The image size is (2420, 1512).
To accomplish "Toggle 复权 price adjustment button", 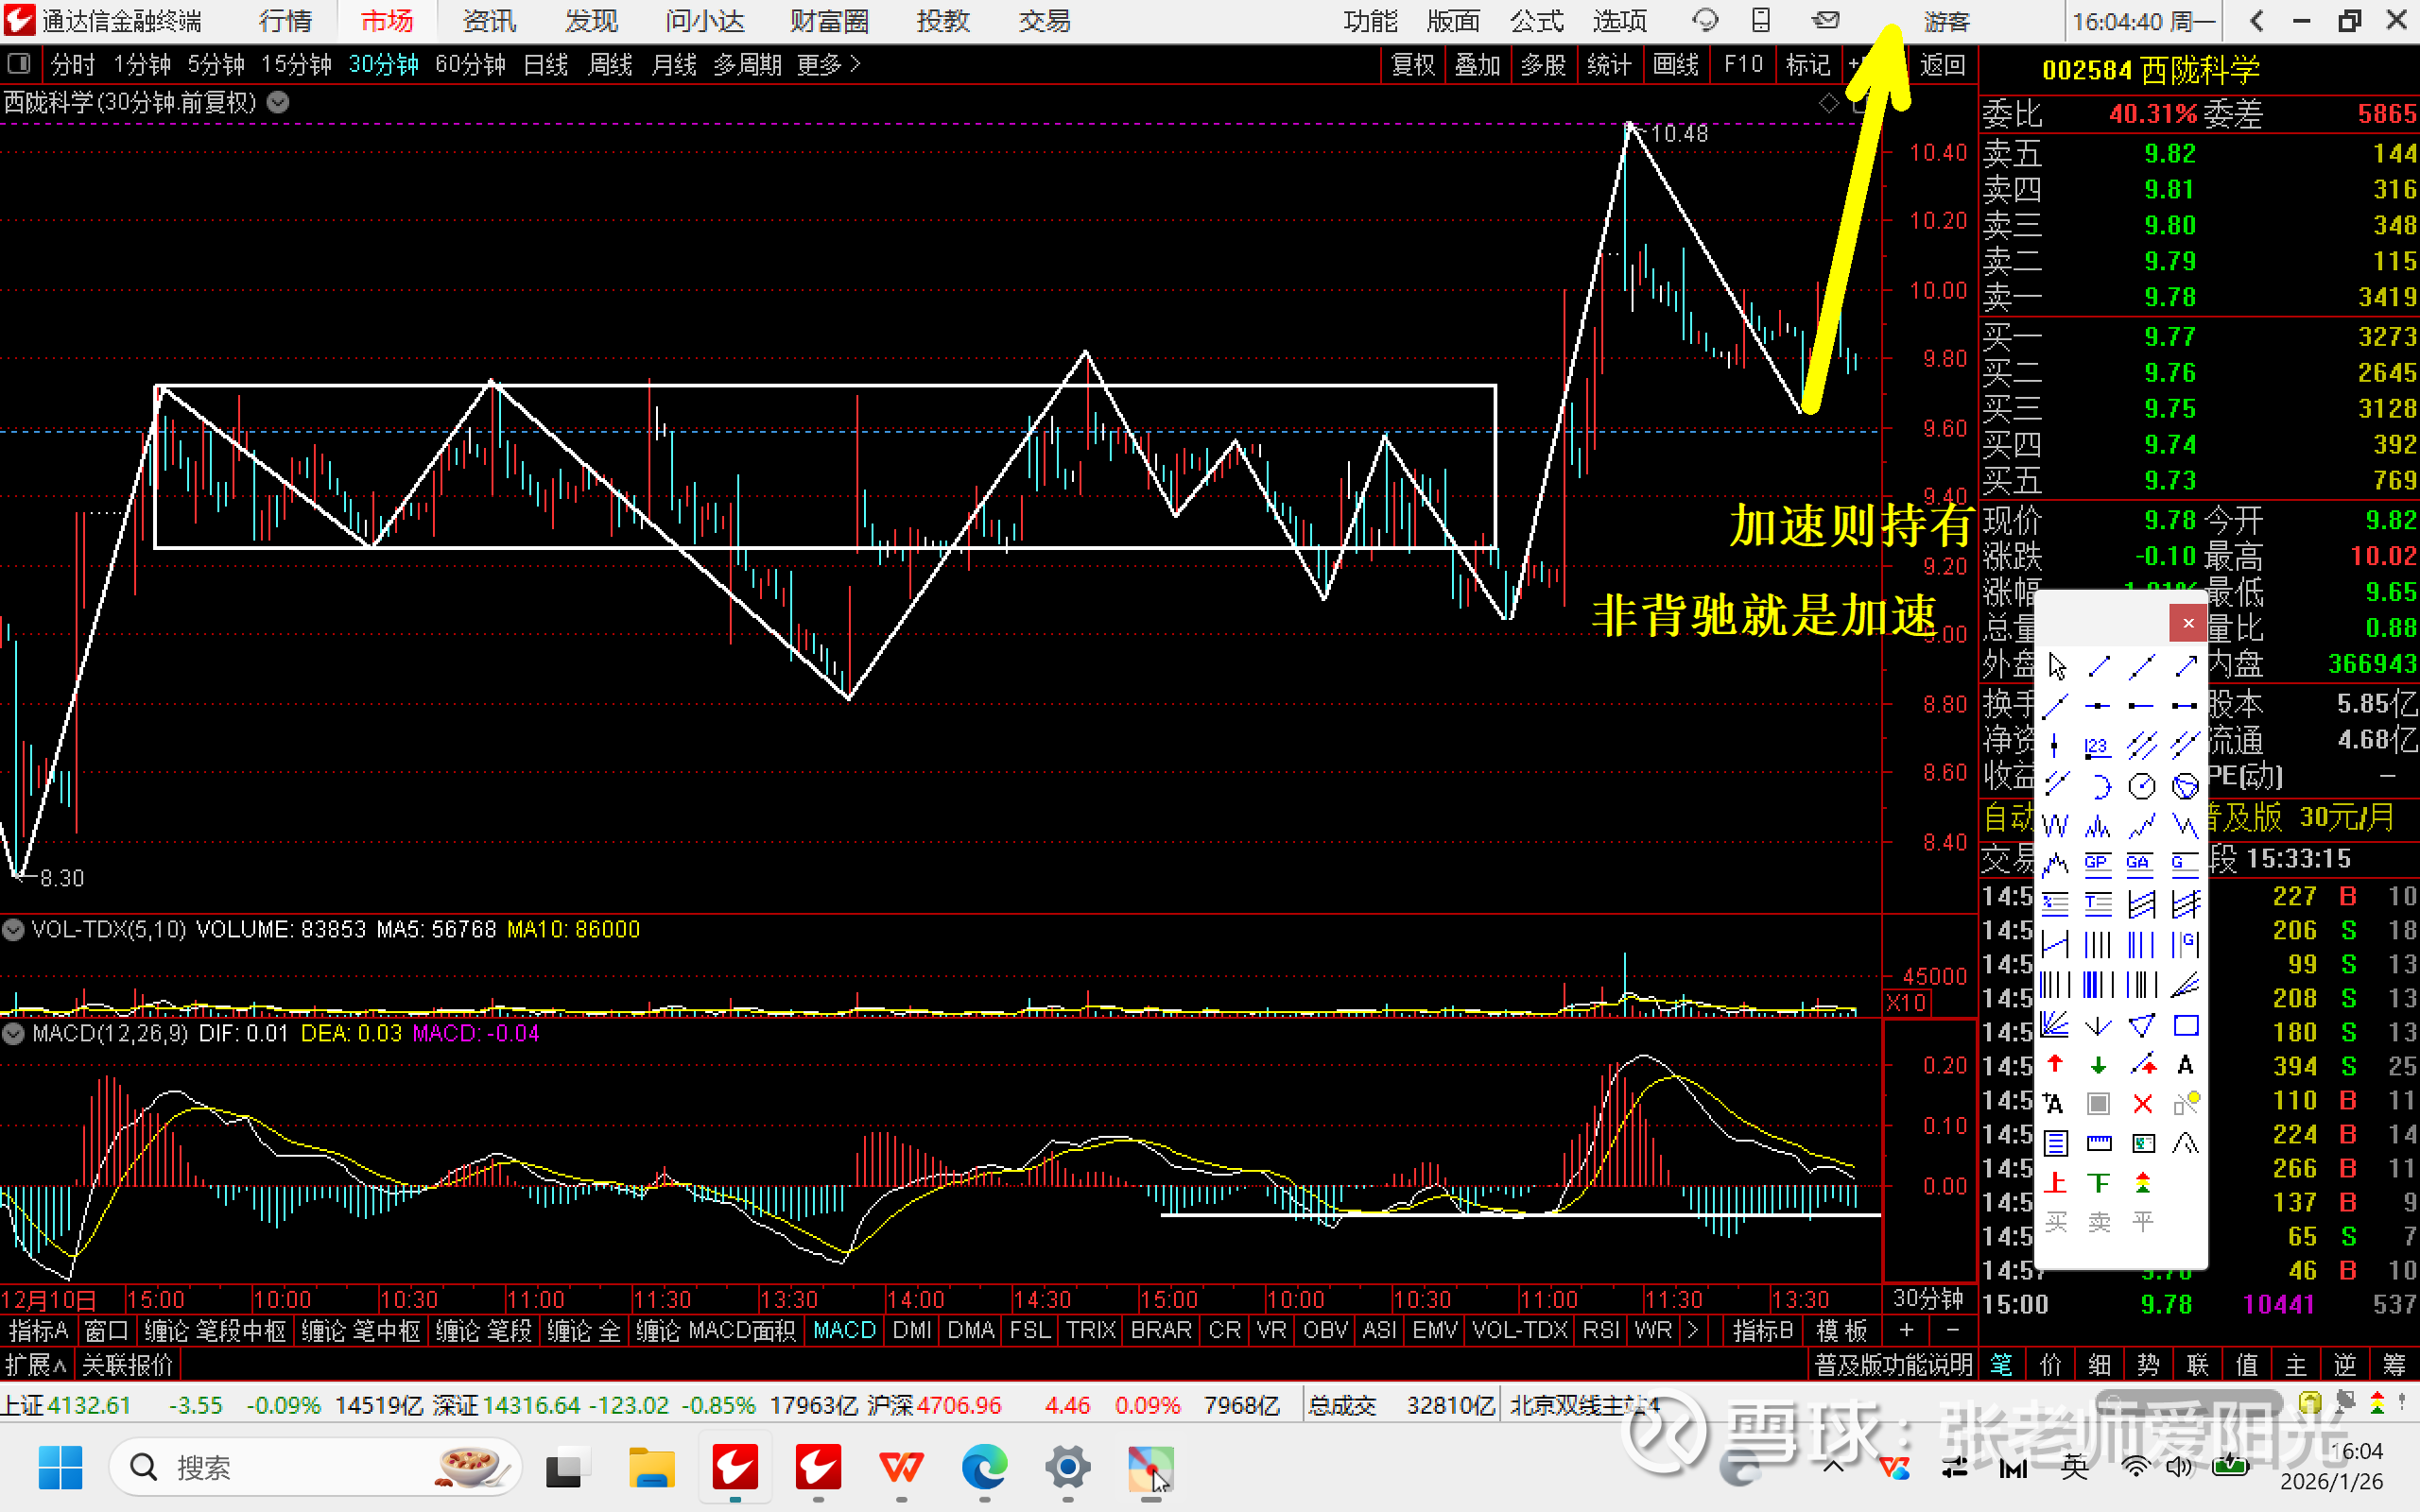I will coord(1413,65).
